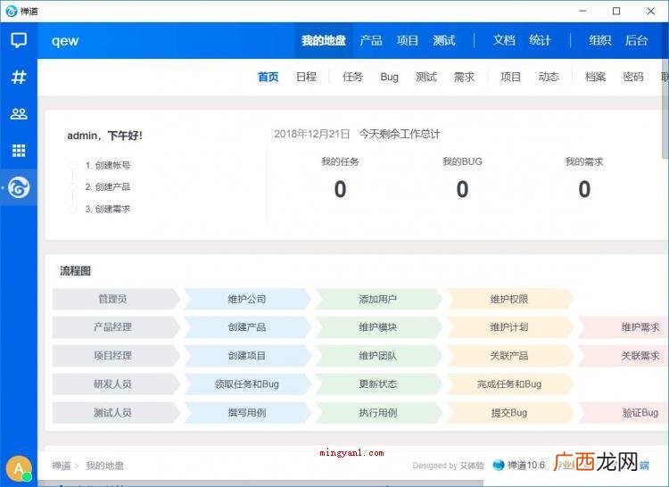Open 产品 main menu
The image size is (669, 487).
(x=371, y=40)
